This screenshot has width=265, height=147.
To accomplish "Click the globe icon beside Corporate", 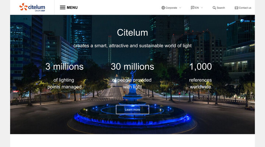I will (163, 8).
